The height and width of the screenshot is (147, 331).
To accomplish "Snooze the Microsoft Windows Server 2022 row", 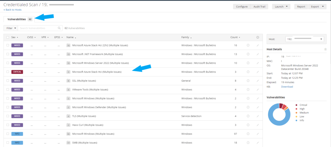I will click(x=248, y=63).
